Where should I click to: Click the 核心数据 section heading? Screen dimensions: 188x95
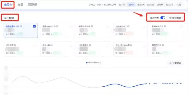[x=9, y=18]
